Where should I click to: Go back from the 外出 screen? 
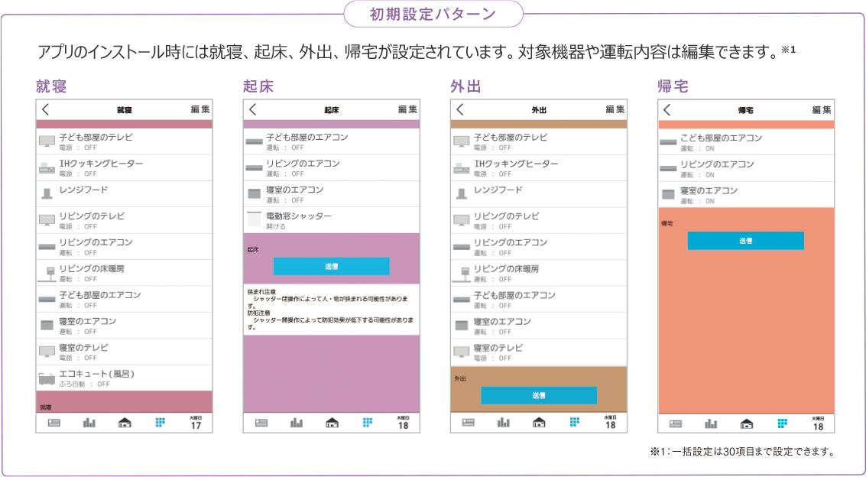pos(460,110)
